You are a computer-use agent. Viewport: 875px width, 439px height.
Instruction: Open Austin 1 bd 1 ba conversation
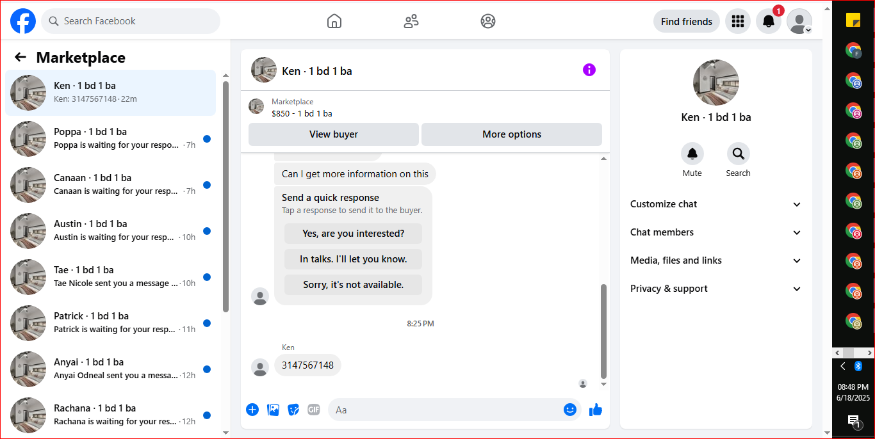(x=111, y=231)
